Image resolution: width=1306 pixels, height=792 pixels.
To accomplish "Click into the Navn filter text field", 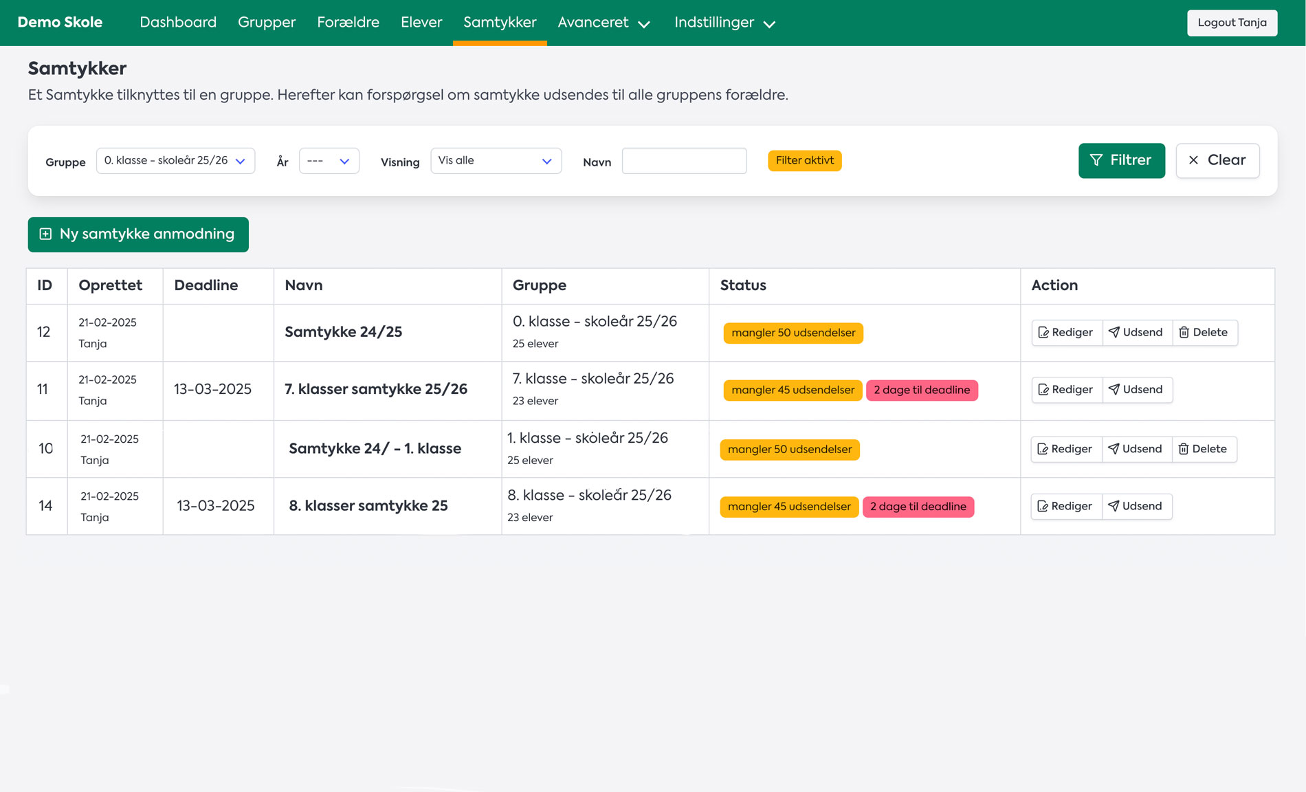I will (x=684, y=161).
